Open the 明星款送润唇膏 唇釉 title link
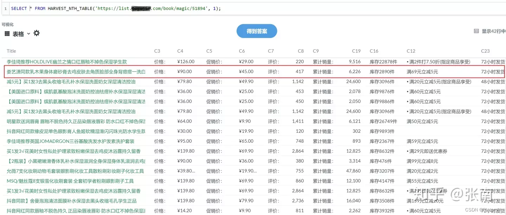Viewport: 506px width, 215px height. [76, 121]
